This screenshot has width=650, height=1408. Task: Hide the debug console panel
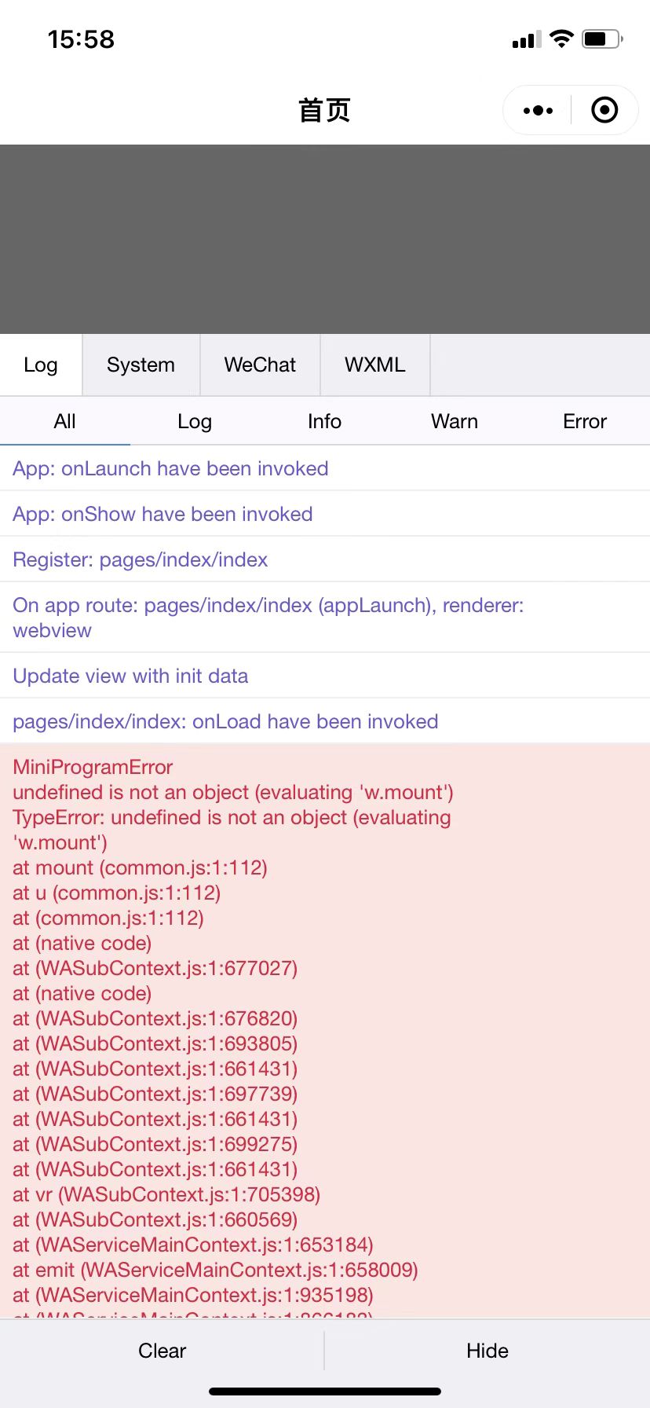point(487,1350)
